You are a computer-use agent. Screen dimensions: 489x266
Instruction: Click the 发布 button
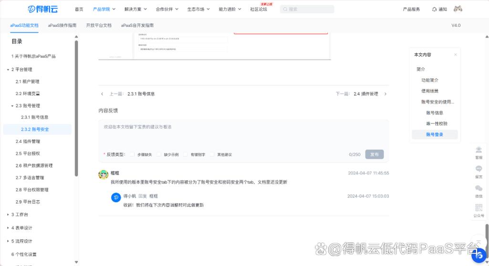click(x=375, y=154)
